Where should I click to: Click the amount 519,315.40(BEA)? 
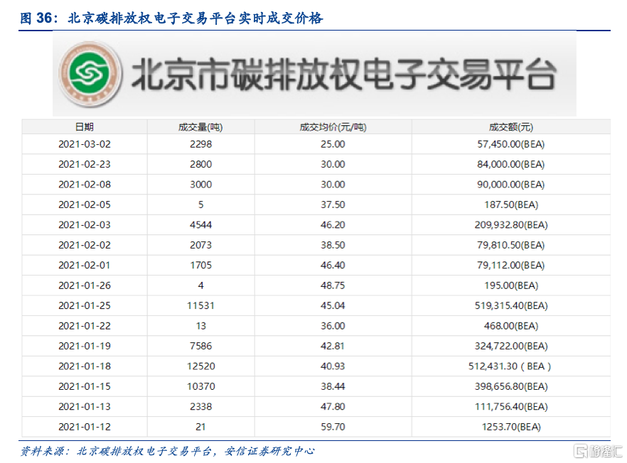(511, 305)
